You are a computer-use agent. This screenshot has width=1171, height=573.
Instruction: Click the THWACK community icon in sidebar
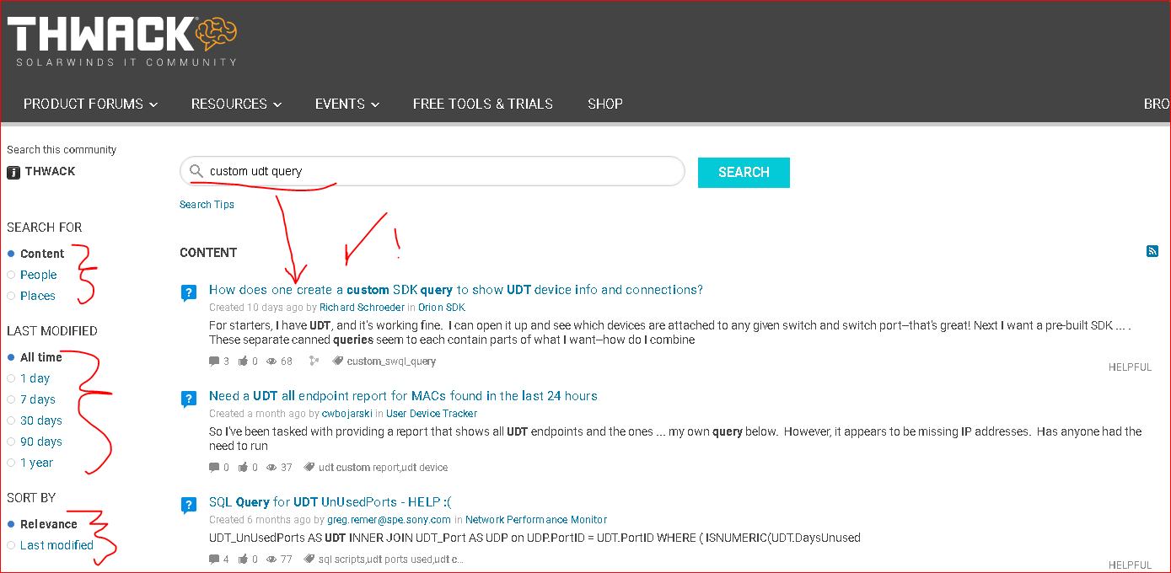[13, 172]
